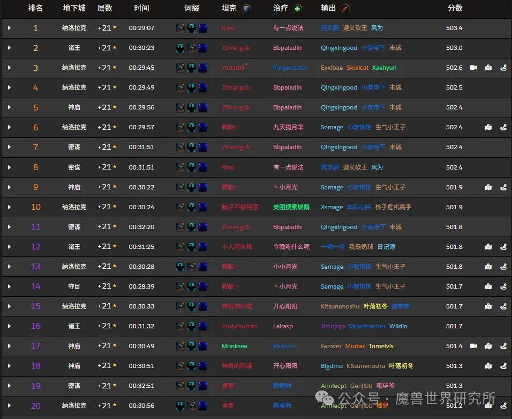Screen dimensions: 512x419
Task: Open the map pin icon on rank 9 row
Action: click(488, 187)
